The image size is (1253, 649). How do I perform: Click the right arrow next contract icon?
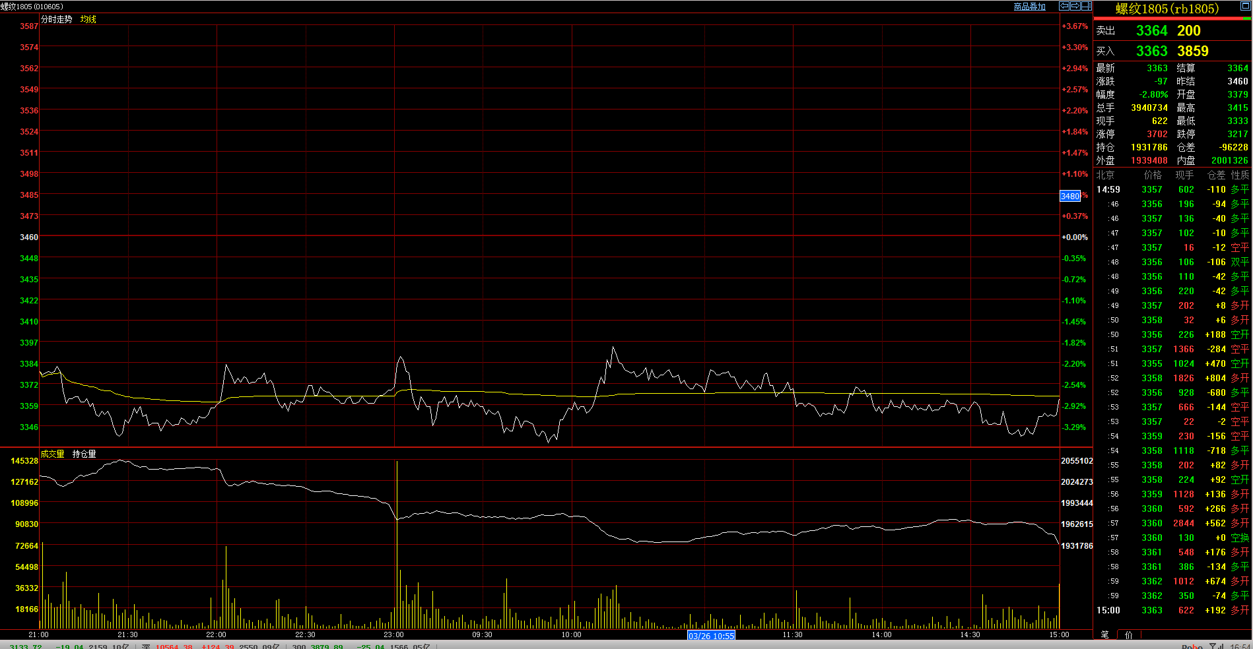click(1075, 6)
